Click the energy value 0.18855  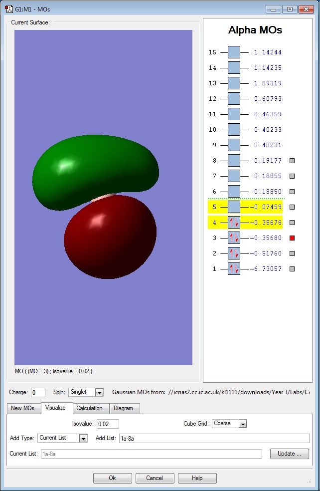click(x=268, y=176)
